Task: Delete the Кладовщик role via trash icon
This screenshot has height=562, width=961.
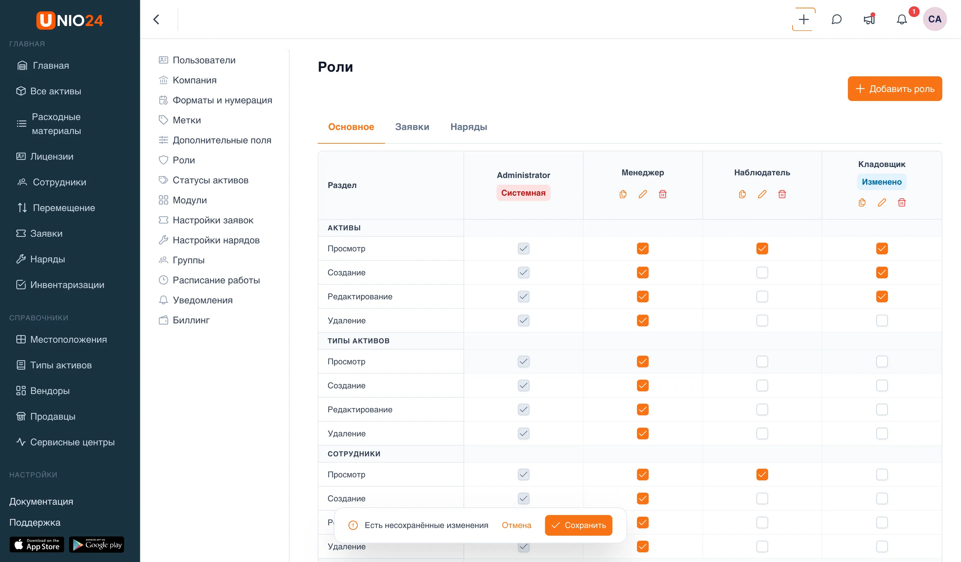Action: click(902, 202)
